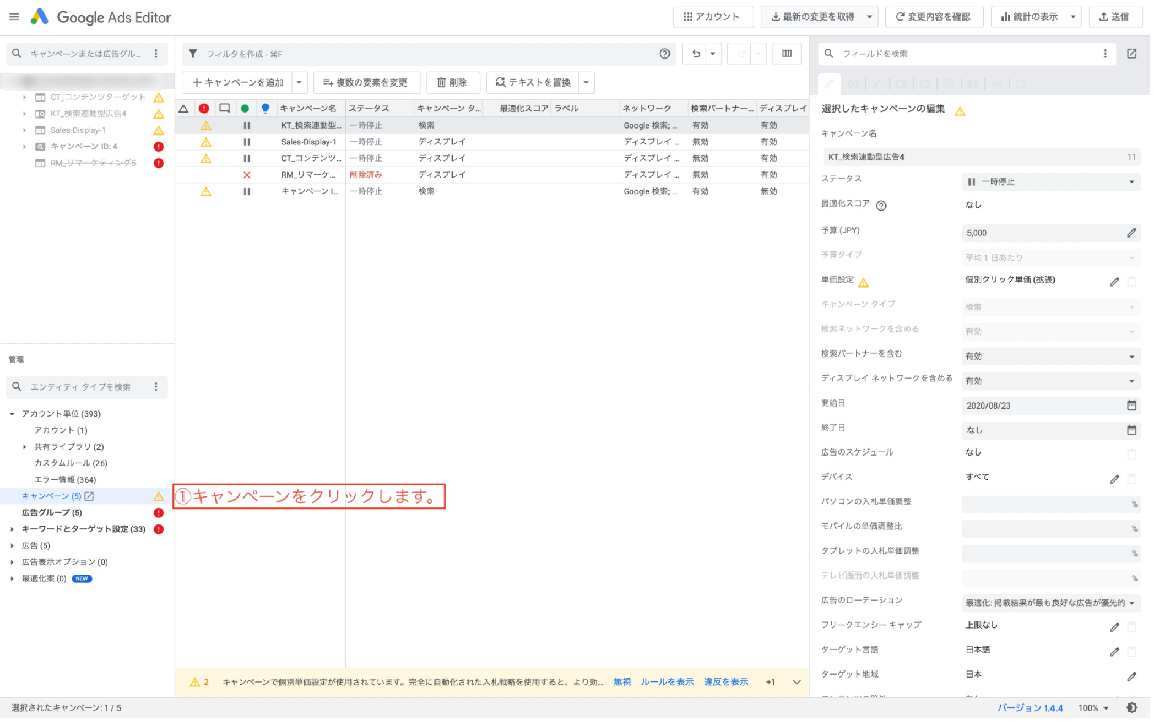
Task: Click the calendar icon next to 開始日
Action: point(1132,406)
